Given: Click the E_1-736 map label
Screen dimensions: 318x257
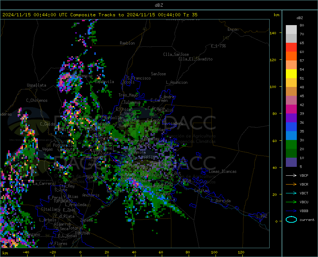Looking at the screenshot, I should click(x=218, y=46).
